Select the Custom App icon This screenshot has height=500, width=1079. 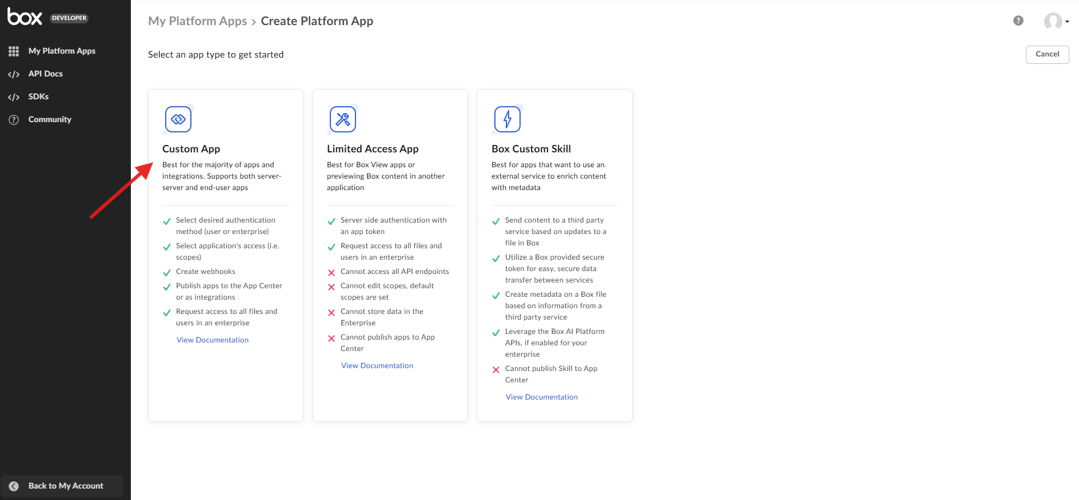tap(178, 119)
